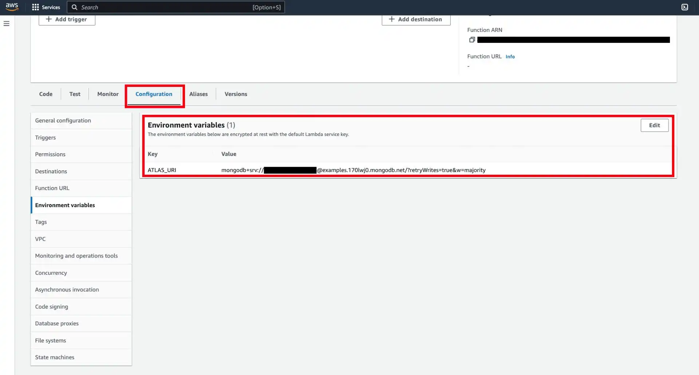View the VPC configuration section
The image size is (699, 375).
point(40,239)
